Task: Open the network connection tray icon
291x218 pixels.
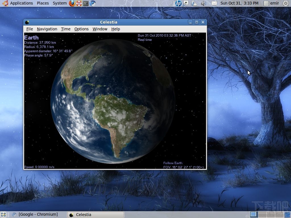Action: [x=186, y=3]
